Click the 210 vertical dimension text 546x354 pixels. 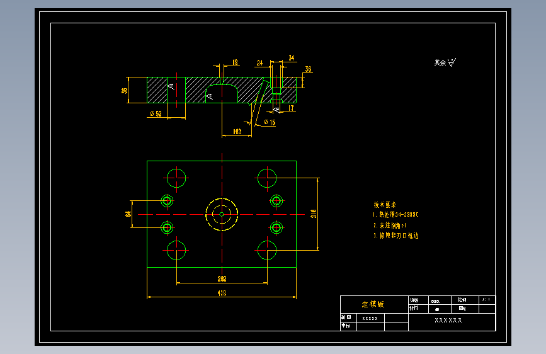coord(314,214)
